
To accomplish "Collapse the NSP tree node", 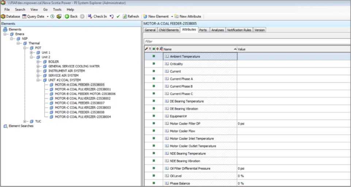I will [12, 39].
